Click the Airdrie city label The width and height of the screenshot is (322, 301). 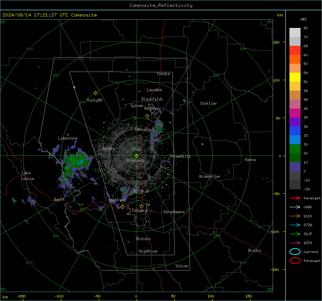coord(141,191)
